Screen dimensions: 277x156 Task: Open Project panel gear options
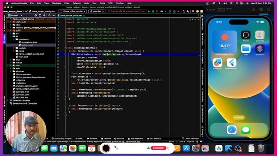49,16
